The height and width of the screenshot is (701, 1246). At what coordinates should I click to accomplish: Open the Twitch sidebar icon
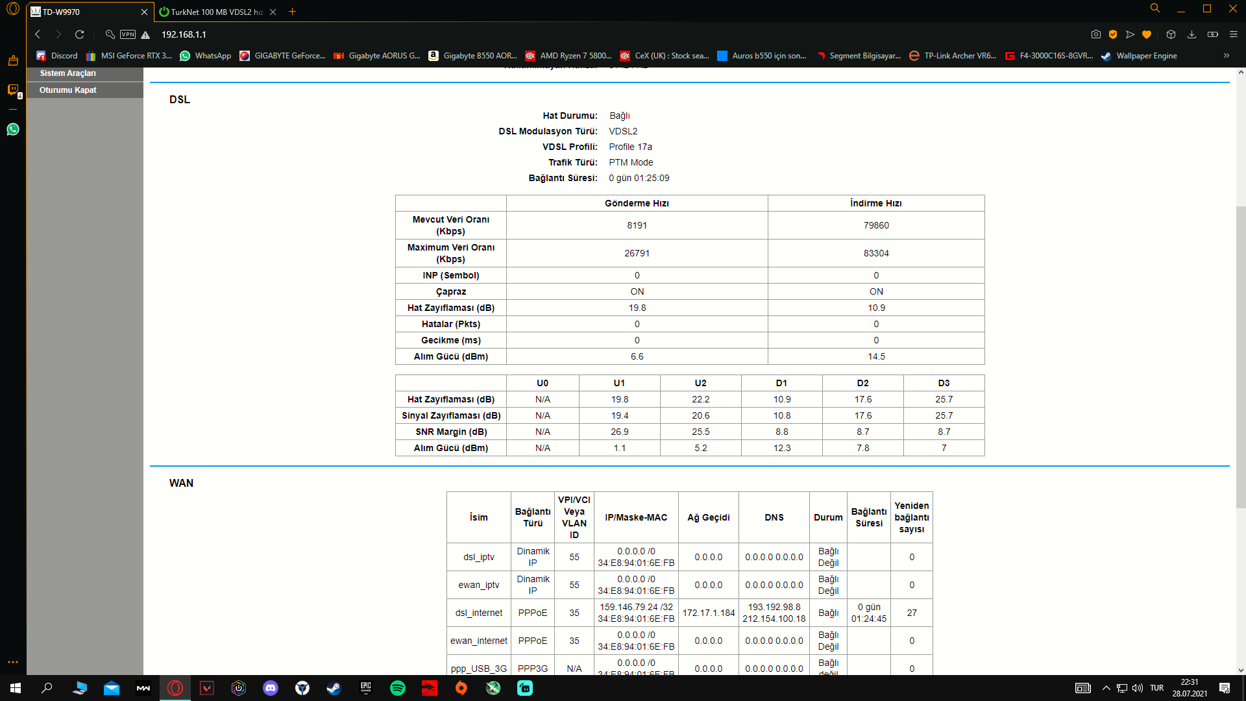[x=13, y=90]
